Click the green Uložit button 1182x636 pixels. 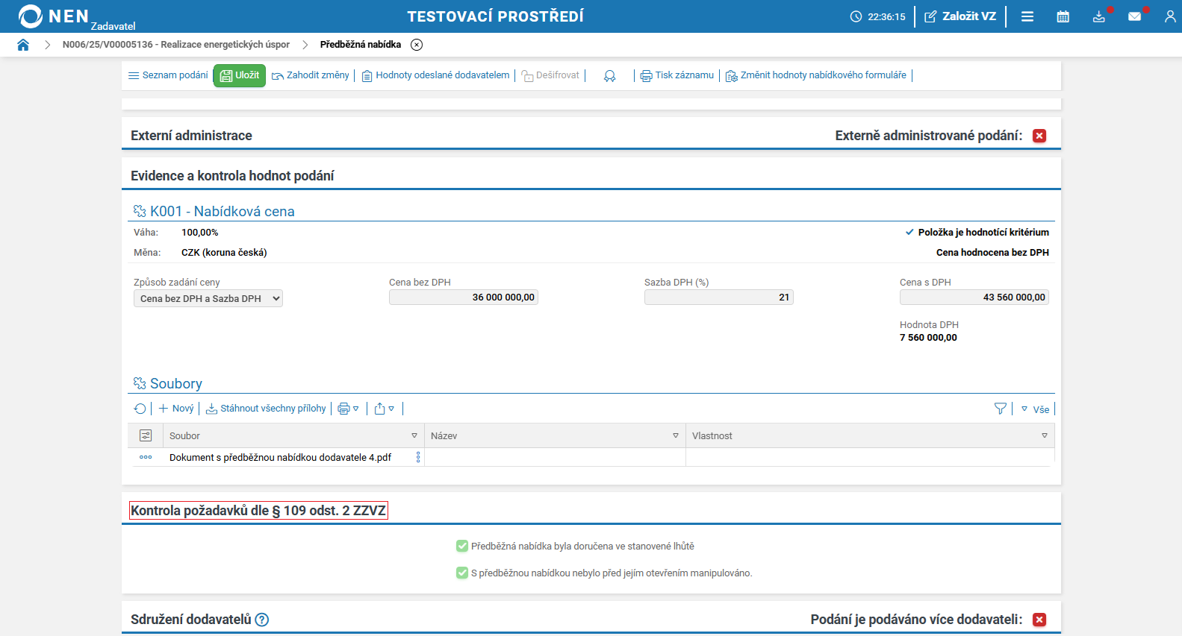[240, 75]
